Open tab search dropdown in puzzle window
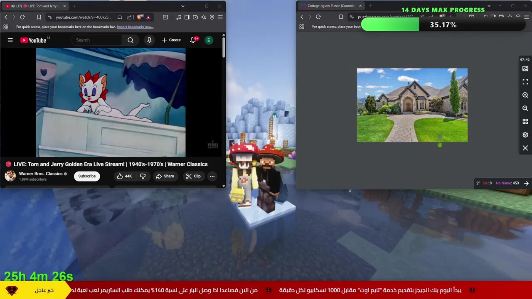The width and height of the screenshot is (532, 299). click(x=489, y=6)
